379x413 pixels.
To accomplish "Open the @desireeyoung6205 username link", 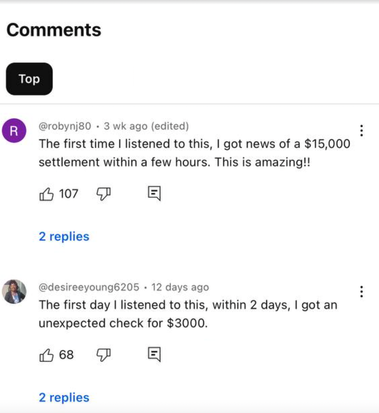I will (89, 287).
